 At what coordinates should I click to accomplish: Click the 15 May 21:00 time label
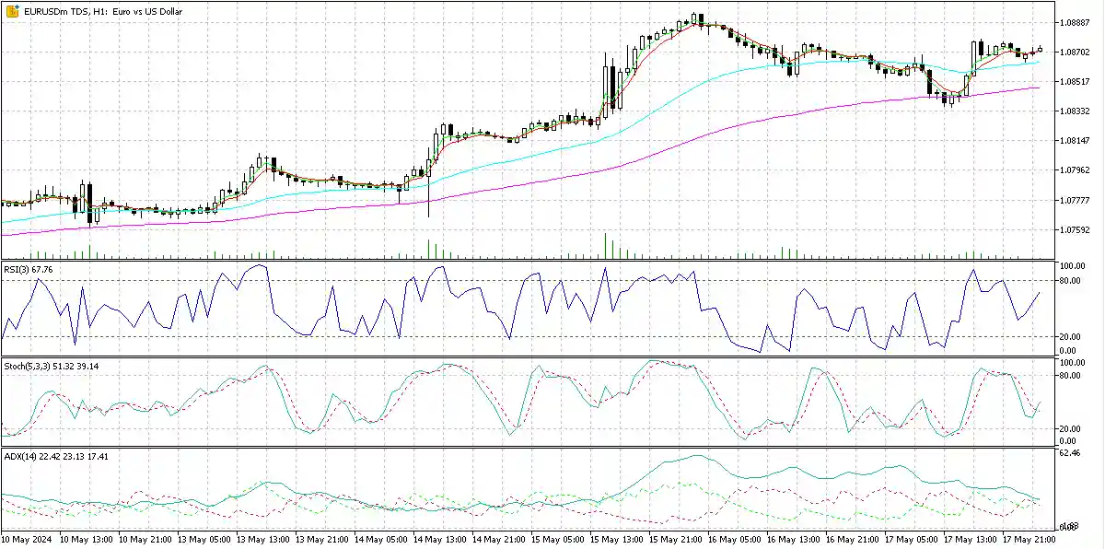675,537
